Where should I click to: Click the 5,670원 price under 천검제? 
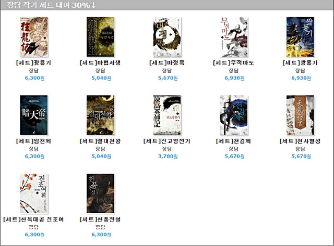[x=234, y=156]
